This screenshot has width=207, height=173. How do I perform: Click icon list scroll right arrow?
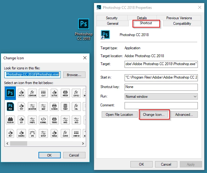[x=83, y=143]
